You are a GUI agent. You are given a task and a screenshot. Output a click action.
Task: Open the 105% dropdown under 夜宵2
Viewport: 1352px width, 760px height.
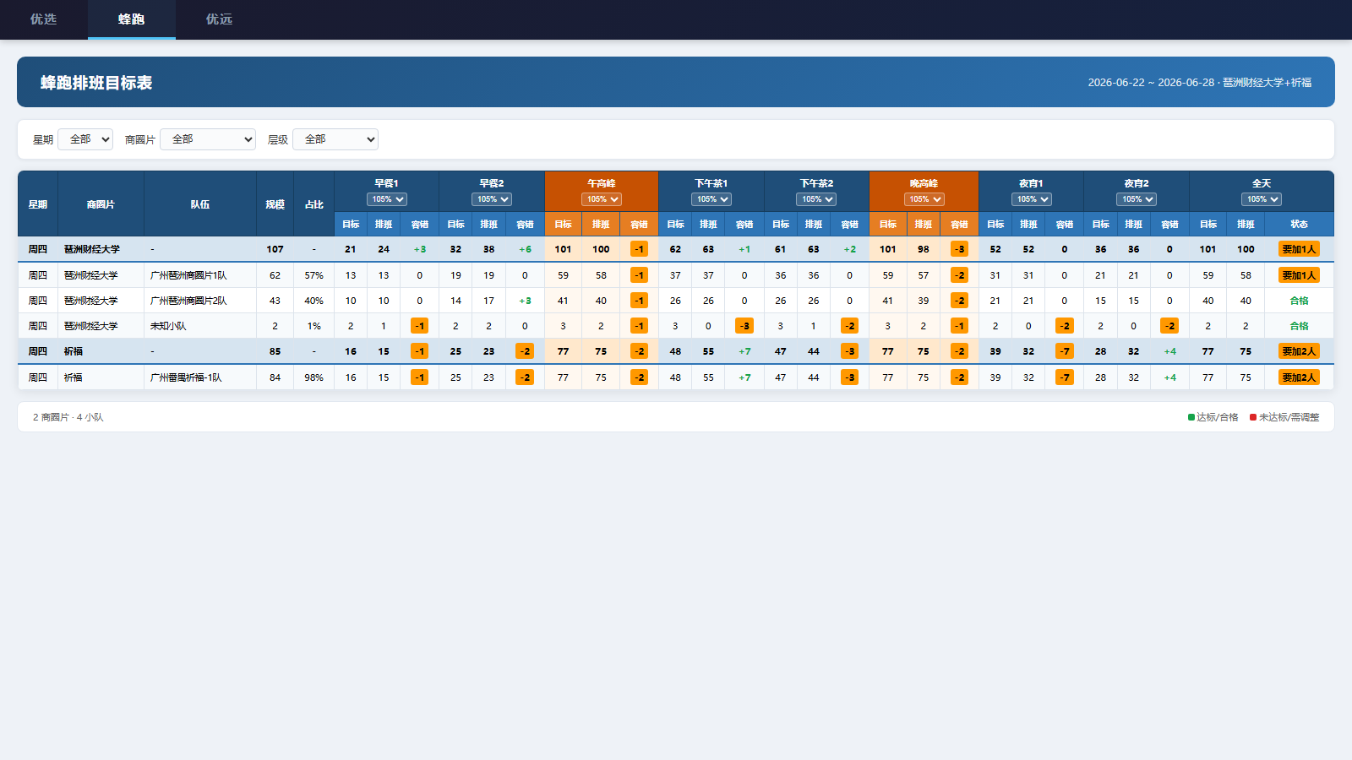1137,199
